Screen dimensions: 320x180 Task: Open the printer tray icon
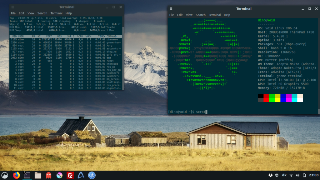click(277, 175)
